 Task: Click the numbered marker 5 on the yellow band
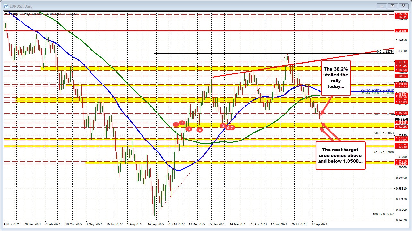[223, 126]
